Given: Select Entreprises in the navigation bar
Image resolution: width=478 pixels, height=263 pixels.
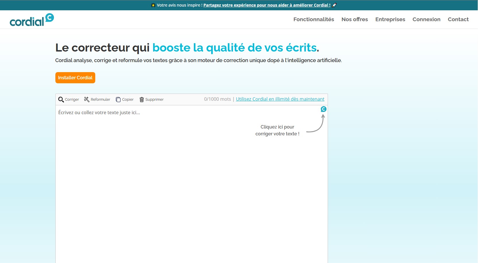Looking at the screenshot, I should tap(390, 19).
